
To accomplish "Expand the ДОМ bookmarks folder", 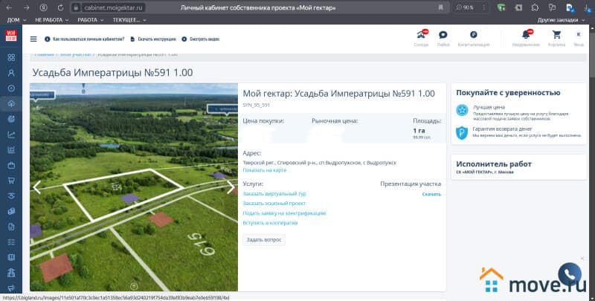I will 16,20.
